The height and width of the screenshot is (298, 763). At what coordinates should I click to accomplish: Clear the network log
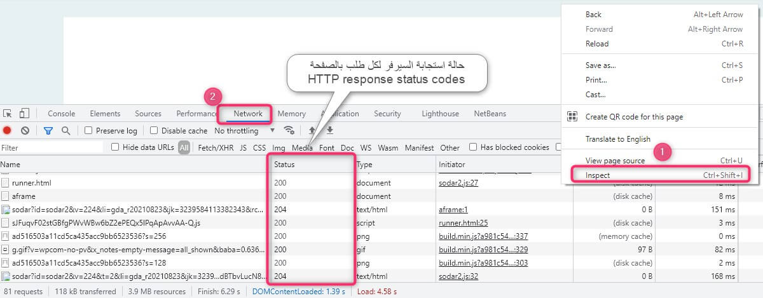coord(25,131)
